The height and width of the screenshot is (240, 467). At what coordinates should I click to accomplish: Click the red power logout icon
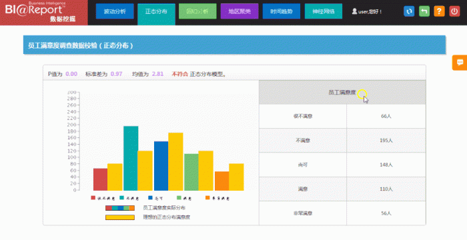(454, 11)
